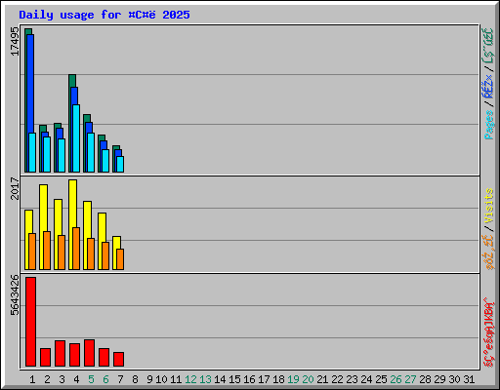Click the cyan 'Pages' legend label
The height and width of the screenshot is (390, 500).
click(x=489, y=125)
